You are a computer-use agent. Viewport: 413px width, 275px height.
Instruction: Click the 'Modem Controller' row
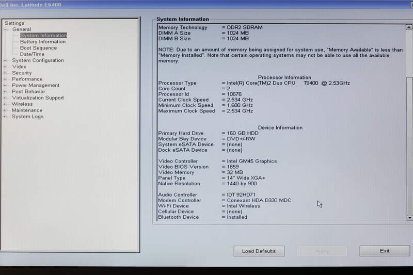point(225,200)
